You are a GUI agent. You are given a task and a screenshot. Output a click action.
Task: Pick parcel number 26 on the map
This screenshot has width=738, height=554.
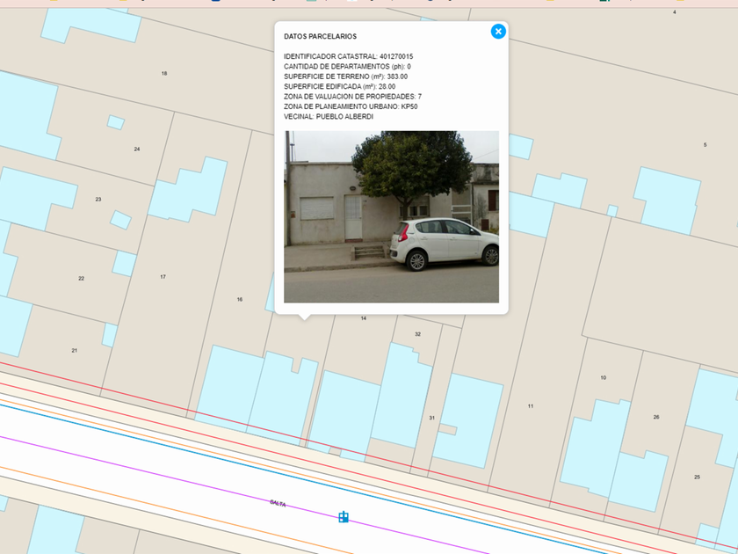(x=656, y=417)
